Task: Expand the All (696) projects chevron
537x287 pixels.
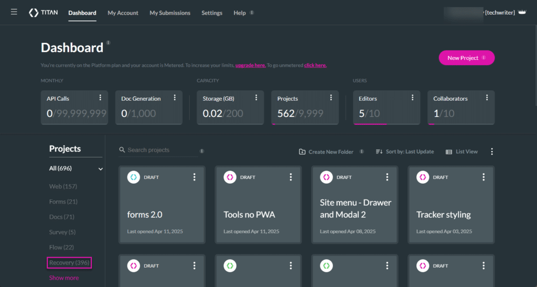Action: point(100,169)
